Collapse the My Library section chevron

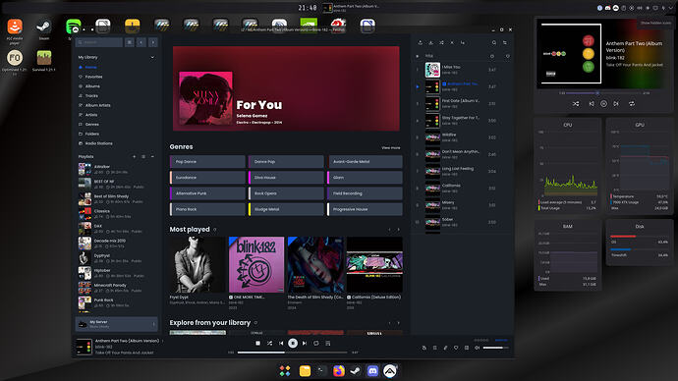pos(152,57)
